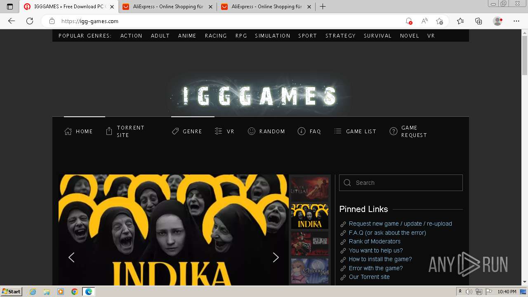
Task: Open the ANIME genre
Action: (x=187, y=36)
